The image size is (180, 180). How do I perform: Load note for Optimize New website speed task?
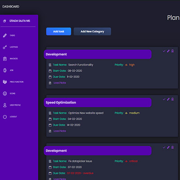click(60, 131)
